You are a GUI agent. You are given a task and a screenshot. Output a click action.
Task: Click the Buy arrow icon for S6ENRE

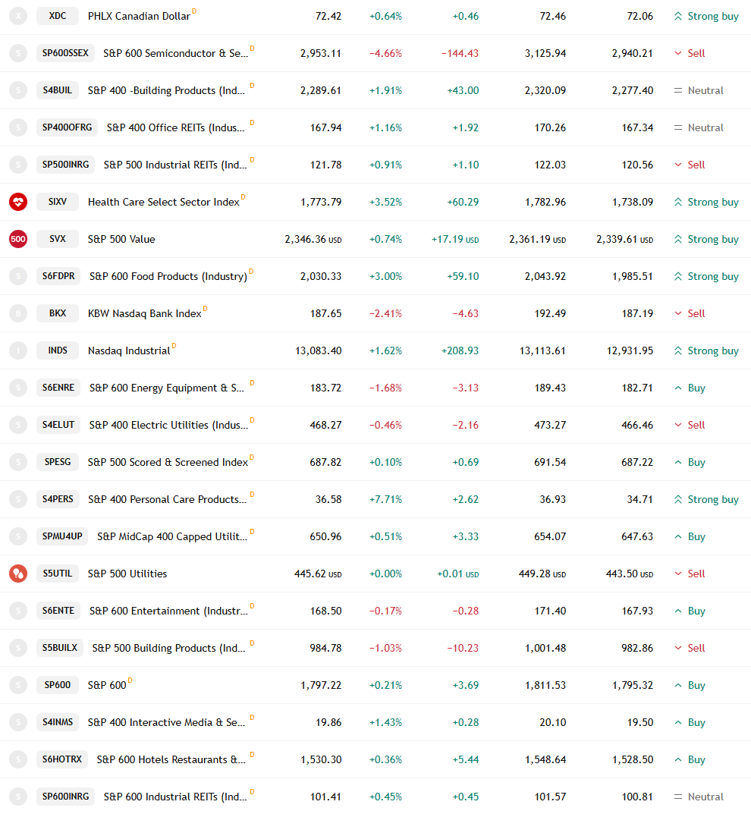[678, 388]
